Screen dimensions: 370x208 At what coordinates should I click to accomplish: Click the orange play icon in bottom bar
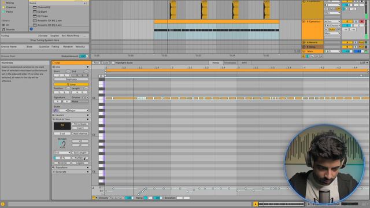255,204
